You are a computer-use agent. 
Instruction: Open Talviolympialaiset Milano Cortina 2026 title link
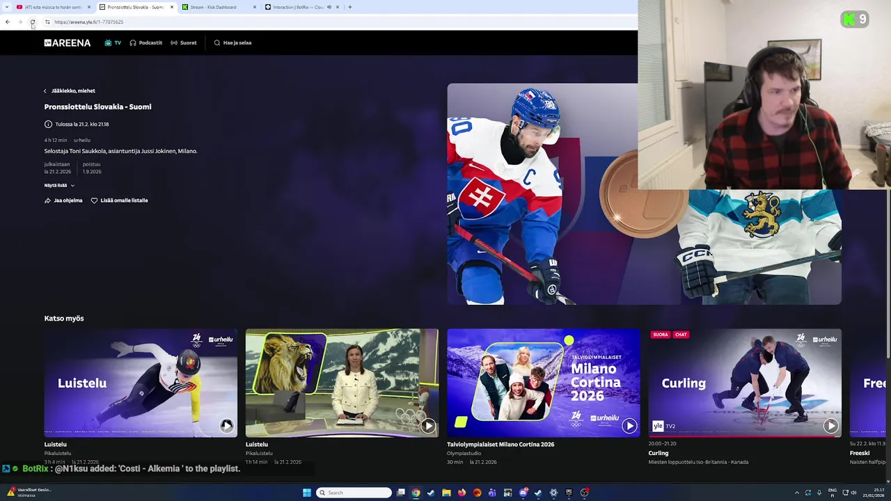pyautogui.click(x=500, y=444)
